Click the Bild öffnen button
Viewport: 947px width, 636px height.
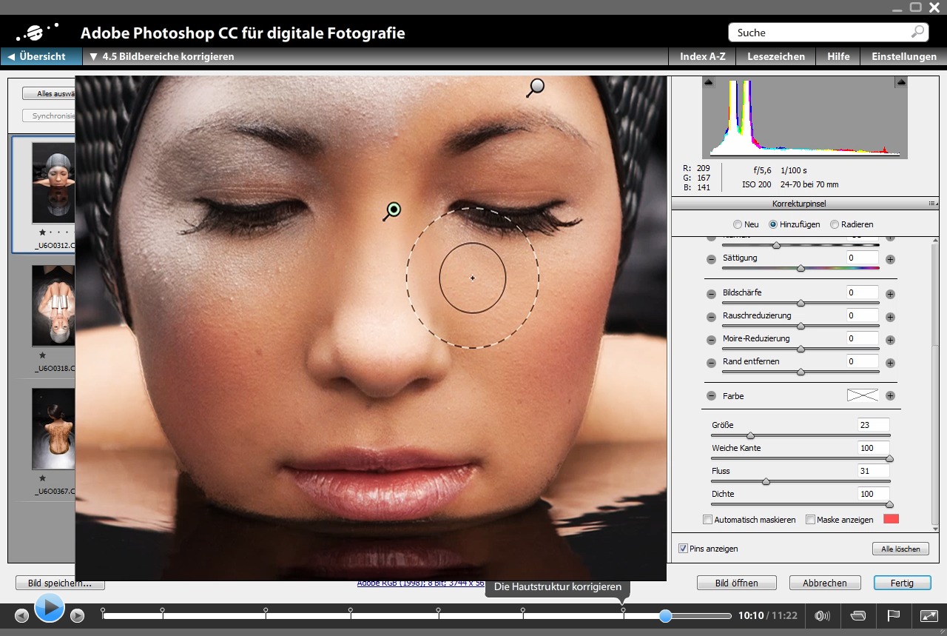coord(736,583)
